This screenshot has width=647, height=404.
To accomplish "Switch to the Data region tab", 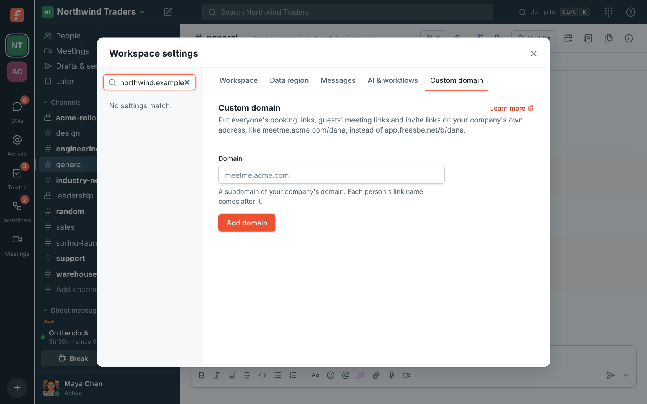I will pyautogui.click(x=289, y=80).
